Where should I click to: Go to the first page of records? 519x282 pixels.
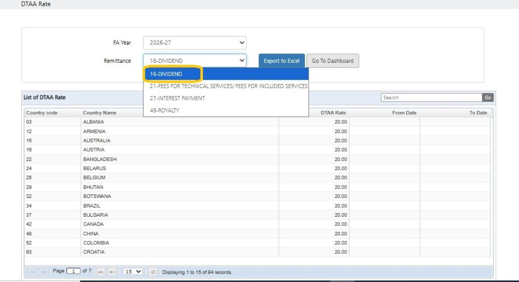point(33,272)
